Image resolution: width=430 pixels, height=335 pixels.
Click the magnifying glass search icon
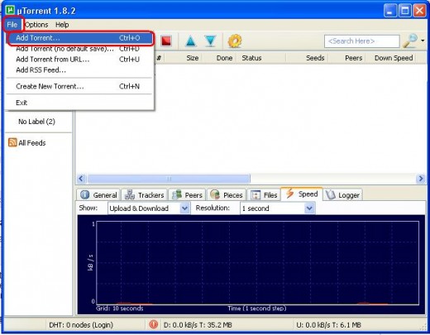tap(410, 41)
